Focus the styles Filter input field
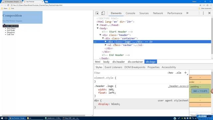Viewport: 213px width, 120px height. click(x=130, y=73)
